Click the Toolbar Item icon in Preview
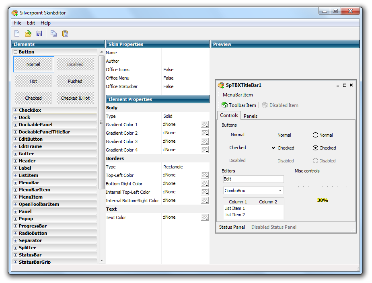372x283 pixels. (224, 105)
